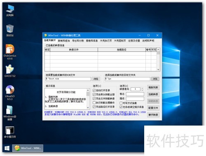Viewport: 206px width, 156px height.
Task: Click the target folder path field
Action: pyautogui.click(x=128, y=79)
